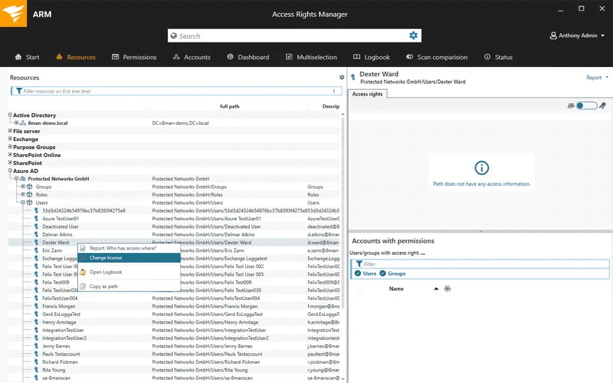Open the Resources panel settings gear
The height and width of the screenshot is (383, 613).
tap(342, 77)
